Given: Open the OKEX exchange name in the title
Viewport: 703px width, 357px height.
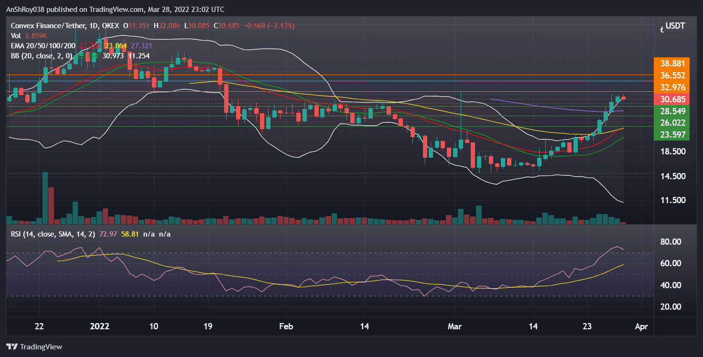Looking at the screenshot, I should tap(111, 26).
